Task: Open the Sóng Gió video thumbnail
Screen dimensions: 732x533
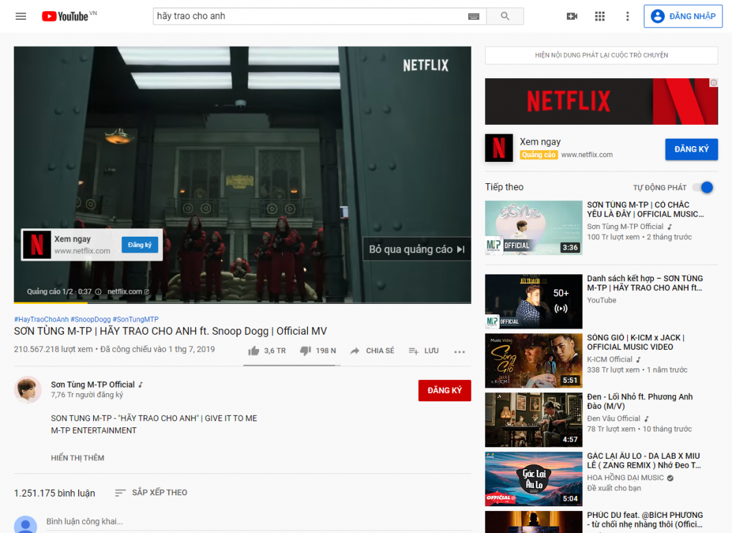Action: click(533, 361)
